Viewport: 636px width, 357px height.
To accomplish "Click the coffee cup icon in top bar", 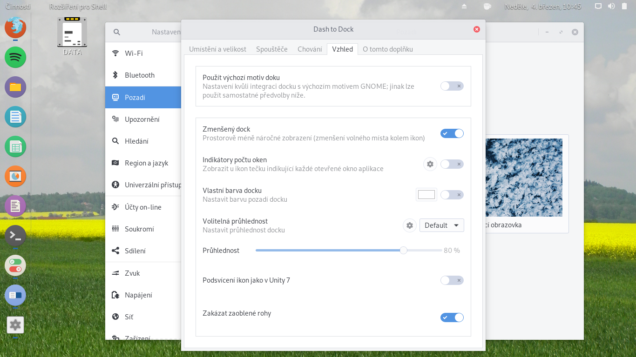I will 487,7.
